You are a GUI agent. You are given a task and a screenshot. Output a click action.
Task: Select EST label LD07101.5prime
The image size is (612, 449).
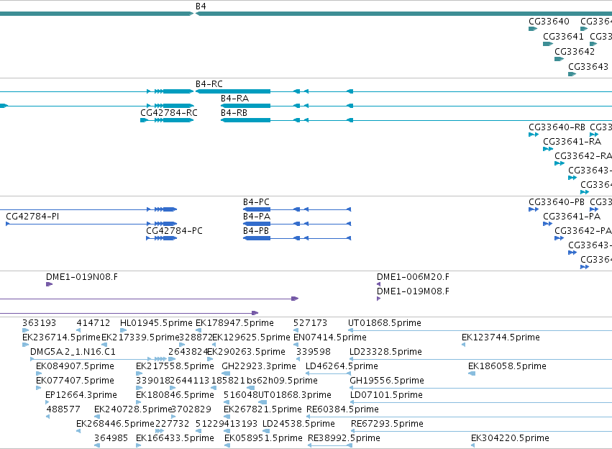coord(386,395)
